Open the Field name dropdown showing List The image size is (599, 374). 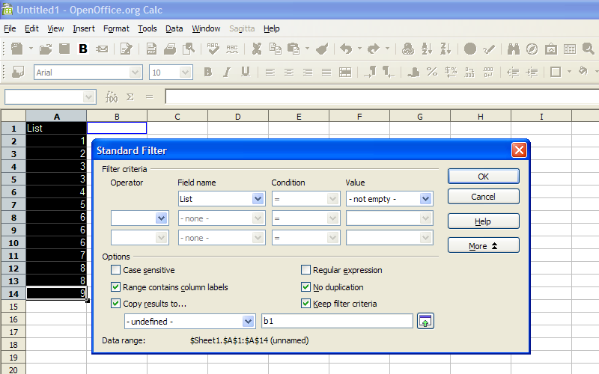click(x=222, y=199)
